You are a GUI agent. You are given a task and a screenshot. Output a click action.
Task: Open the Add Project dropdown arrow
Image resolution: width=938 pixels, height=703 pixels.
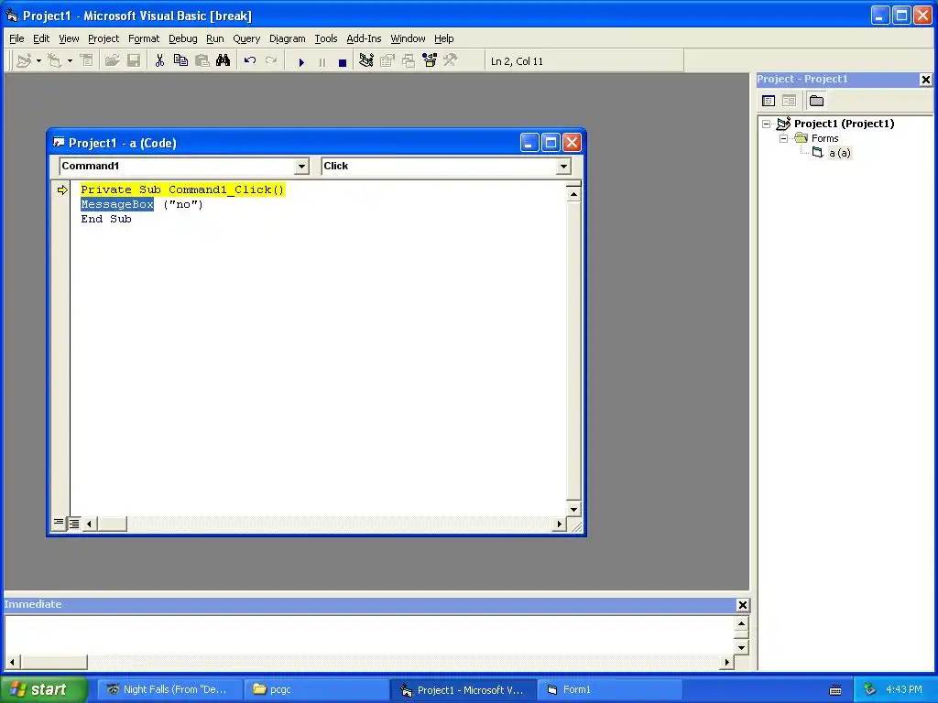[38, 61]
